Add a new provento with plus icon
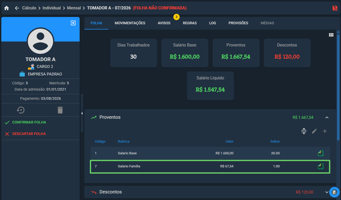The height and width of the screenshot is (200, 341). pyautogui.click(x=325, y=131)
